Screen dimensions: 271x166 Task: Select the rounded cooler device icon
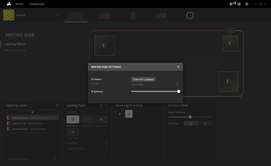190,15
